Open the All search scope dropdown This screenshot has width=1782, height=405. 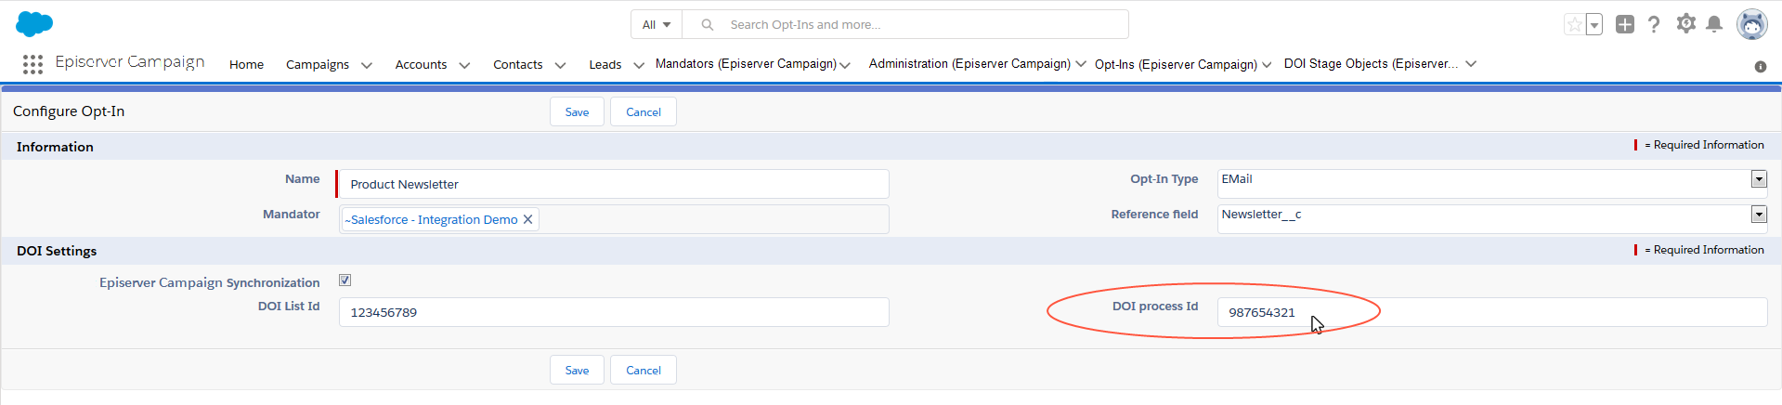[657, 24]
